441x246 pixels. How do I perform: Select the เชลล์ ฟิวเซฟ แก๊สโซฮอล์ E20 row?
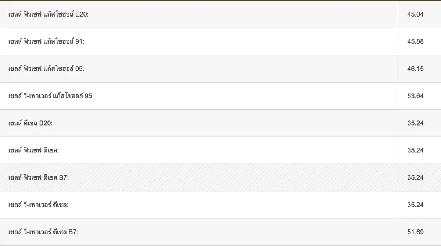[x=220, y=14]
